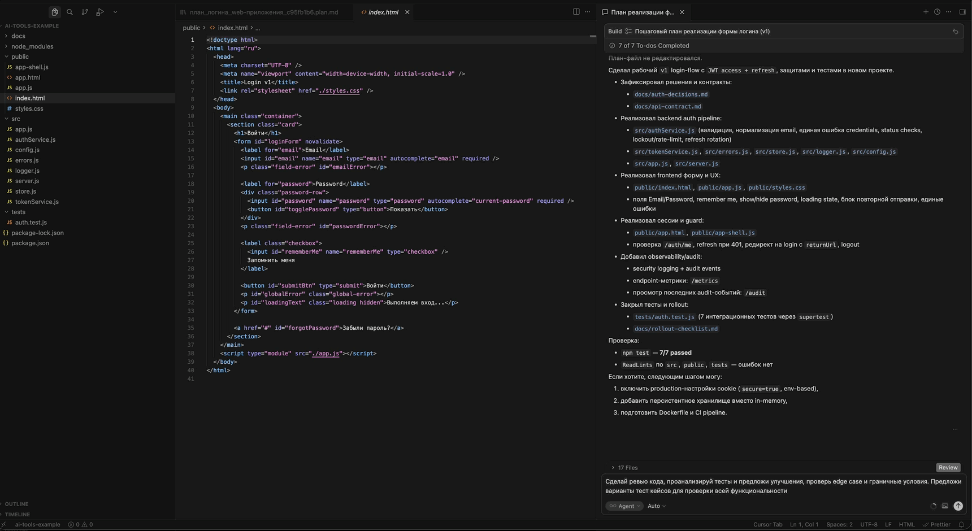Open app-shell.js in the explorer
Image resolution: width=972 pixels, height=531 pixels.
coord(32,67)
